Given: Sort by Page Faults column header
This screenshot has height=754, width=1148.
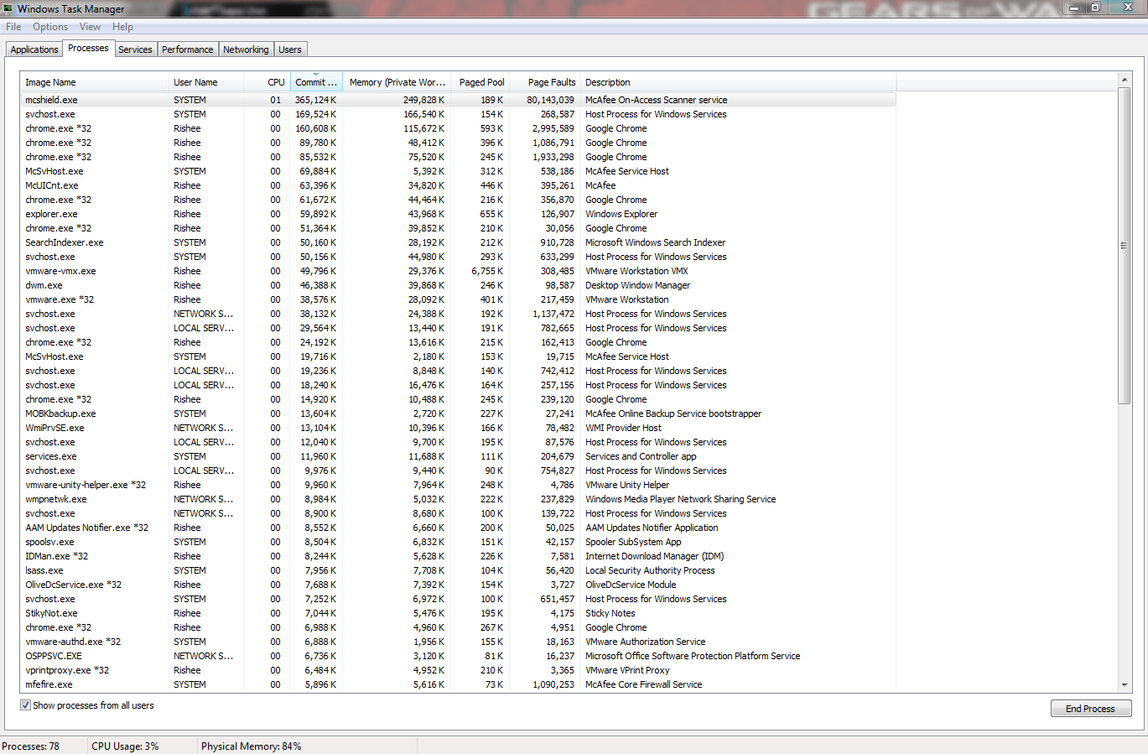Looking at the screenshot, I should [545, 82].
